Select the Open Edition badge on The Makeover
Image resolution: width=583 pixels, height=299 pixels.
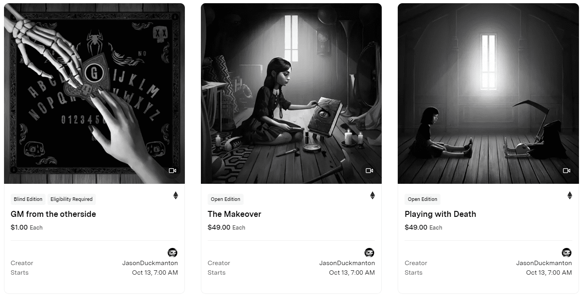[225, 199]
